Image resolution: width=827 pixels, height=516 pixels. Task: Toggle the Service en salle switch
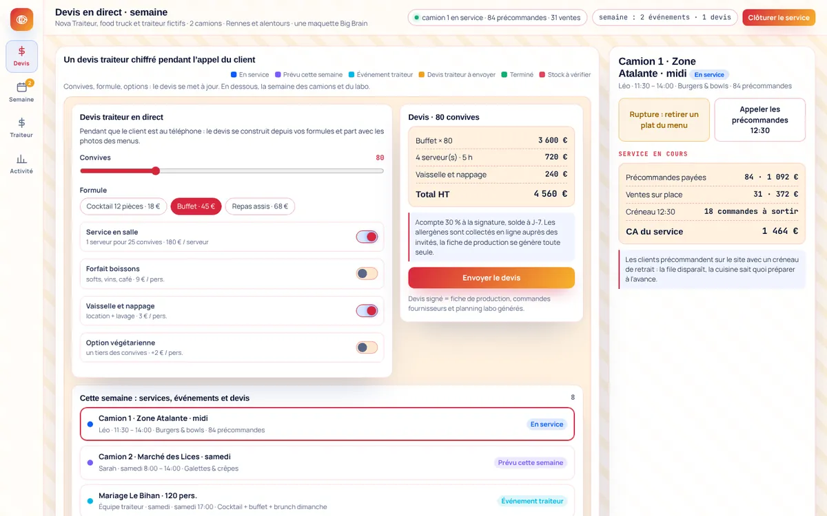[367, 237]
